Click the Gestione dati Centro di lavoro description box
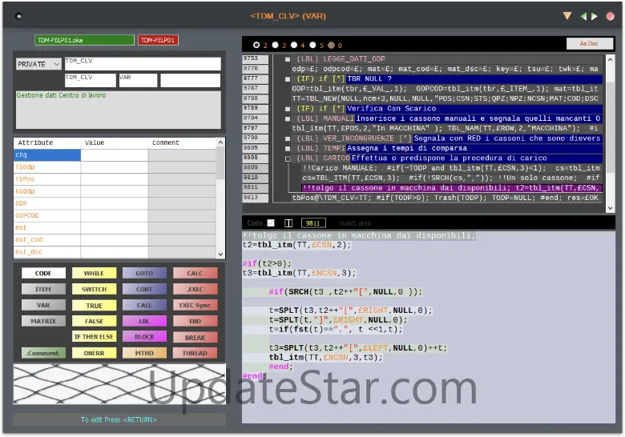The width and height of the screenshot is (625, 437). (x=119, y=110)
